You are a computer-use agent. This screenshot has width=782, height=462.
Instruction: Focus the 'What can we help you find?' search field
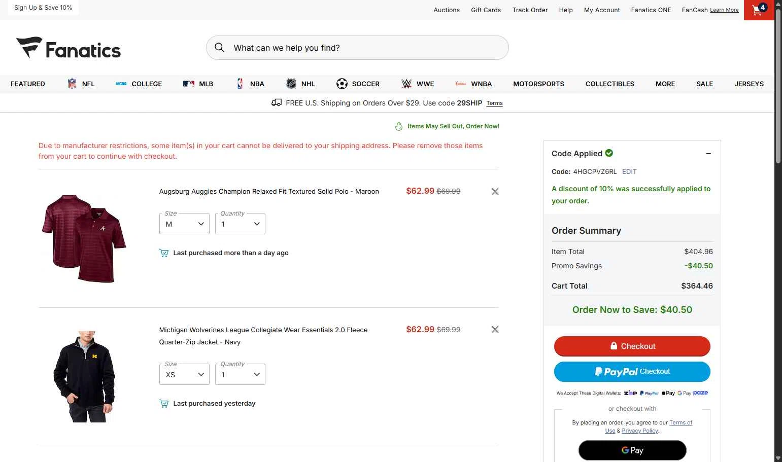357,48
